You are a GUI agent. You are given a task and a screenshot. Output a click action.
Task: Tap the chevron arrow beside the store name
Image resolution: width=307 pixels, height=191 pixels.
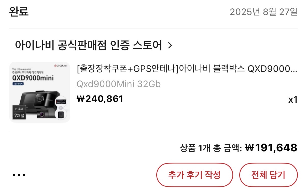pyautogui.click(x=170, y=46)
